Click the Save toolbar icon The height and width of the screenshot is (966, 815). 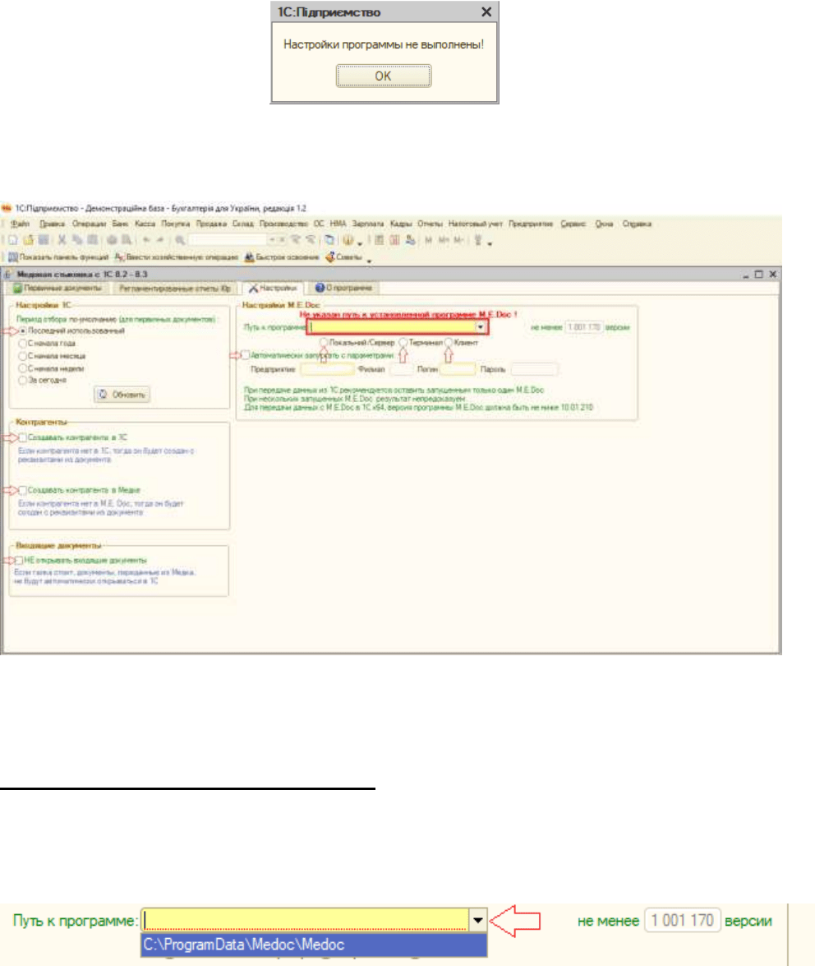[x=44, y=240]
